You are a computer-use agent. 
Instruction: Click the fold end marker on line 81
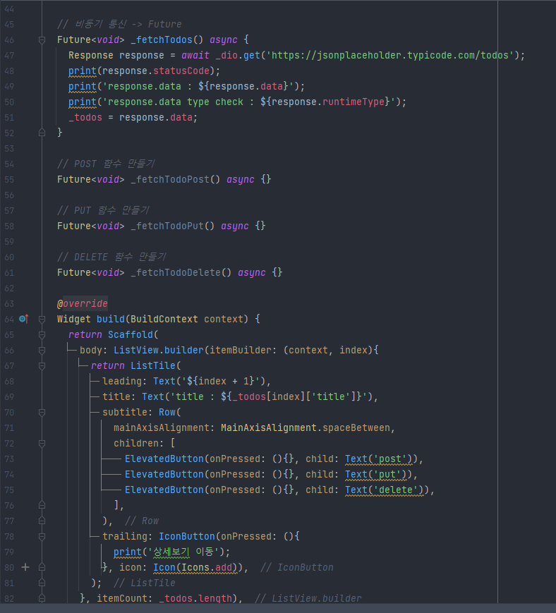tap(42, 583)
